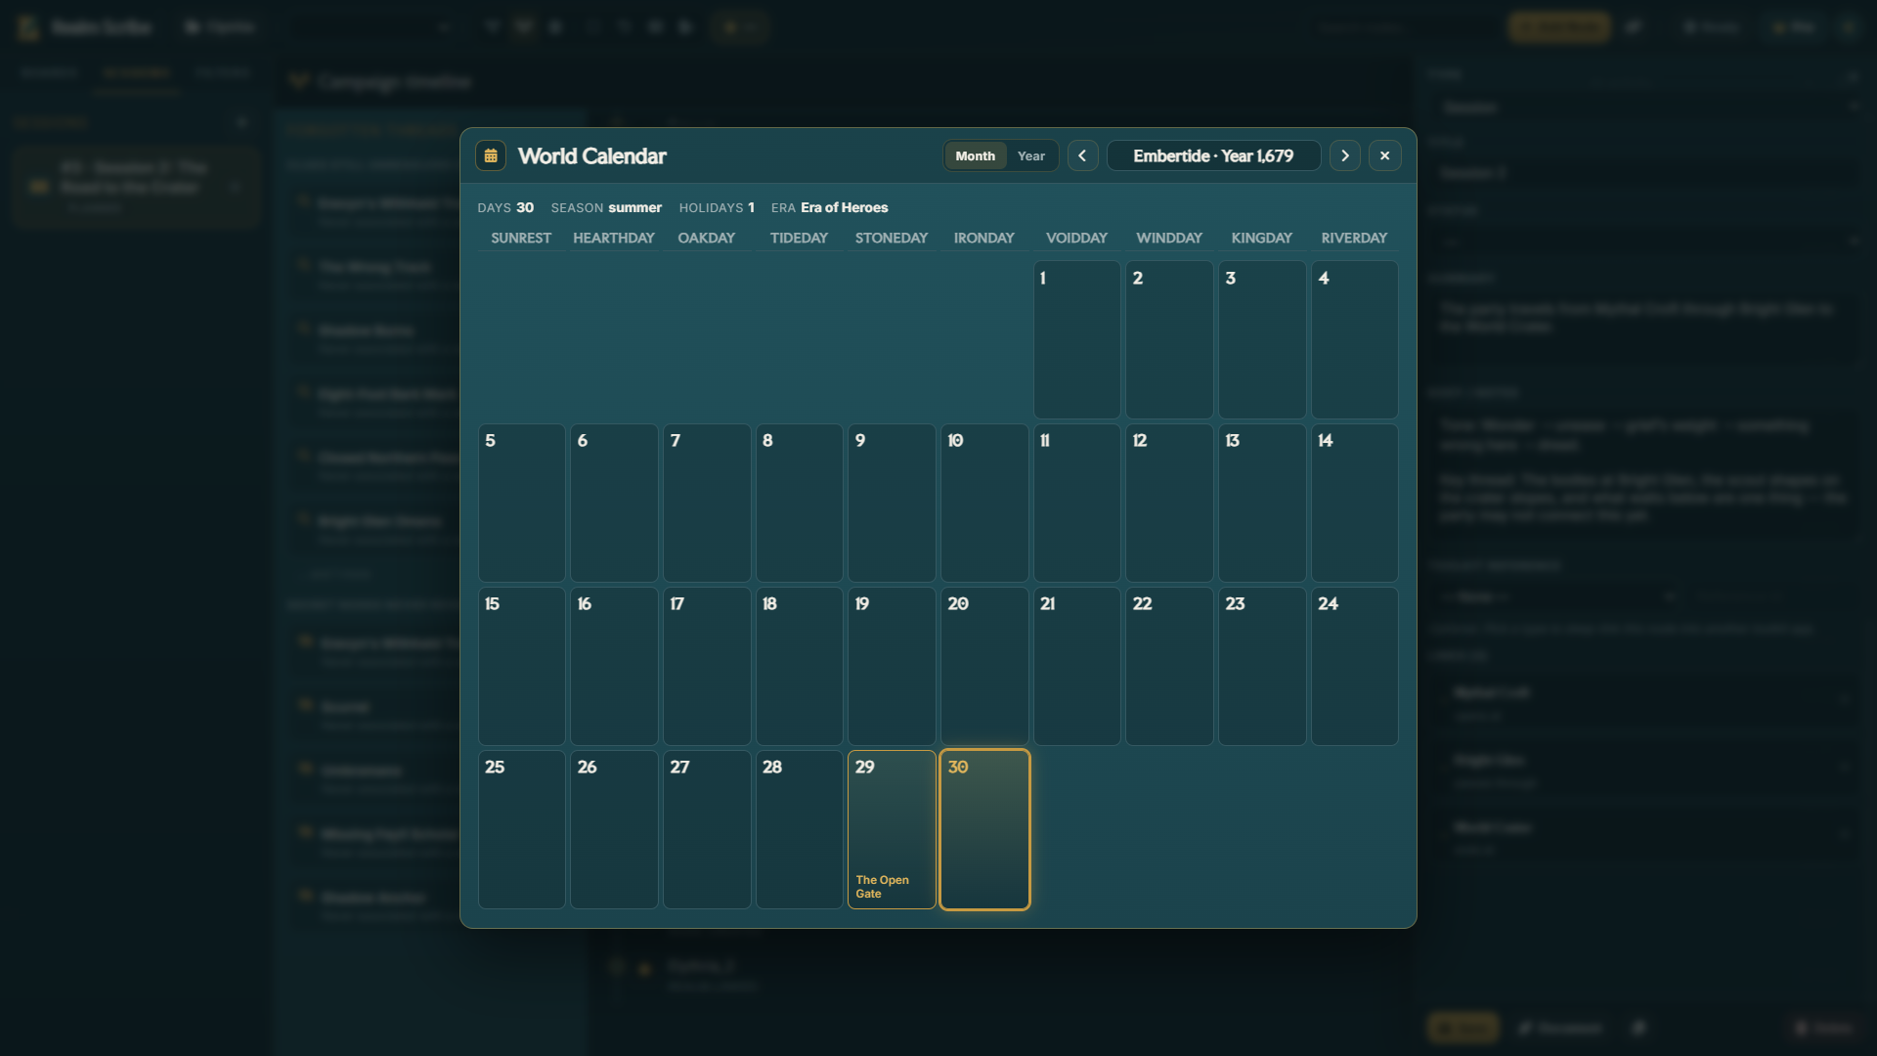This screenshot has width=1877, height=1056.
Task: Navigate to the previous month using left arrow
Action: (x=1082, y=155)
